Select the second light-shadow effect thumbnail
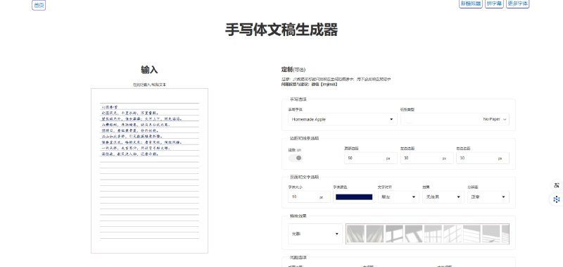563x267 pixels. click(x=375, y=234)
